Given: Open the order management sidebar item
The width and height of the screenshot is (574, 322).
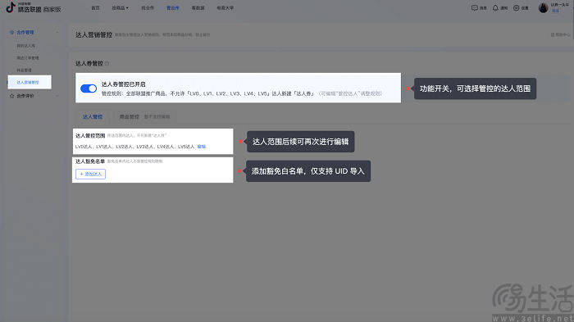Looking at the screenshot, I should 27,58.
